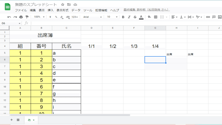This screenshot has width=222, height=125.
Task: Open the text color picker
Action: [141, 17]
